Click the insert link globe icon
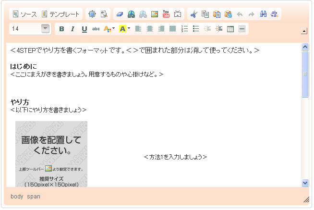The image size is (314, 210). (132, 14)
